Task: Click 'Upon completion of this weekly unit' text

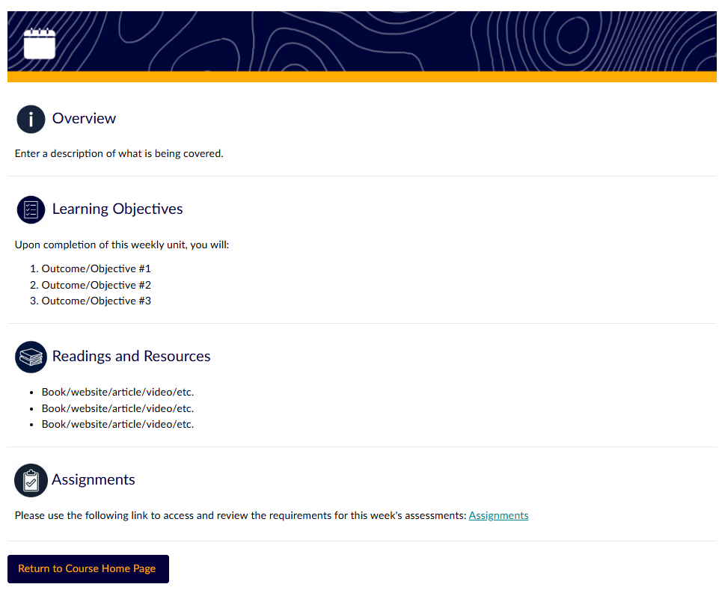Action: [121, 245]
